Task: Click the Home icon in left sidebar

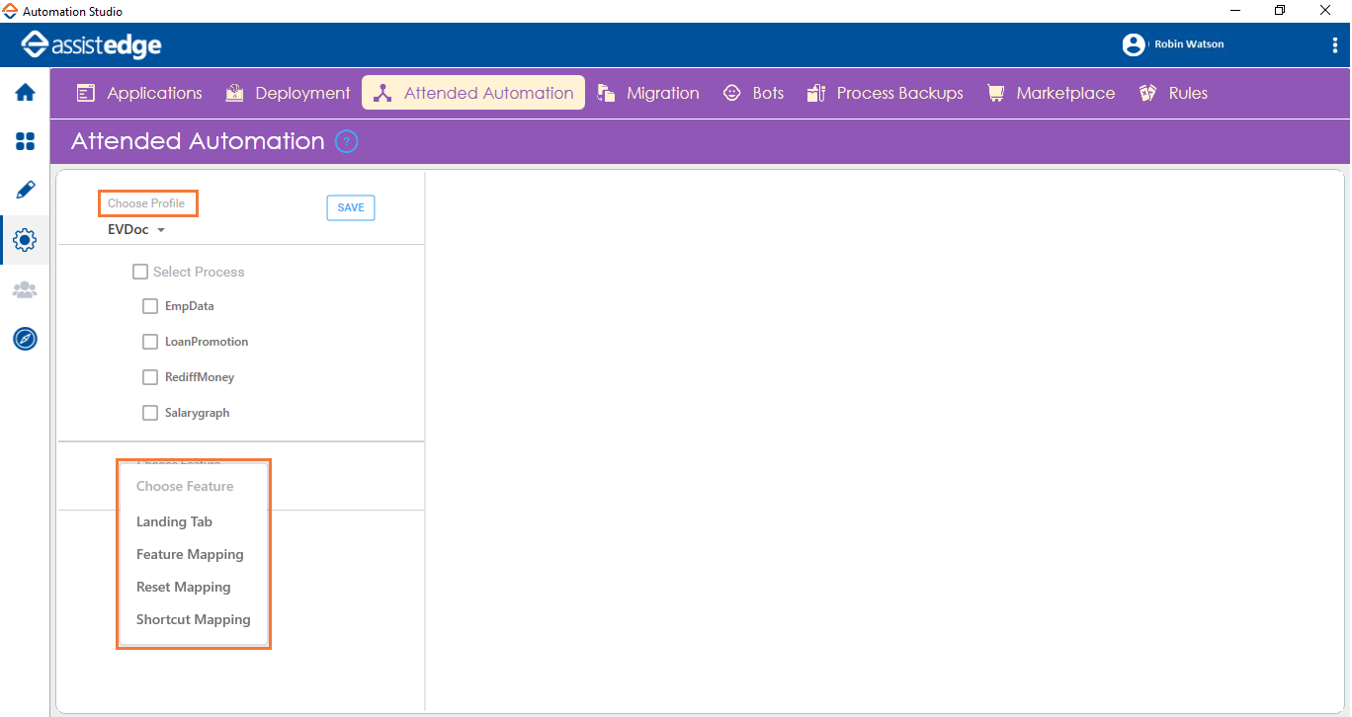Action: 25,93
